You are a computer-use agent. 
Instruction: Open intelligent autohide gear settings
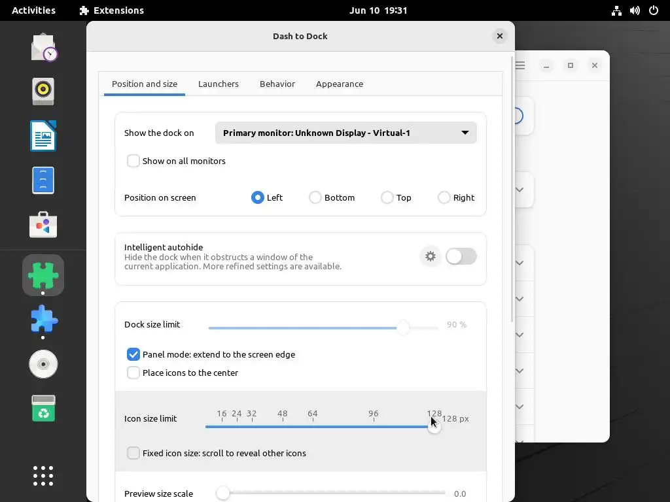click(x=431, y=256)
